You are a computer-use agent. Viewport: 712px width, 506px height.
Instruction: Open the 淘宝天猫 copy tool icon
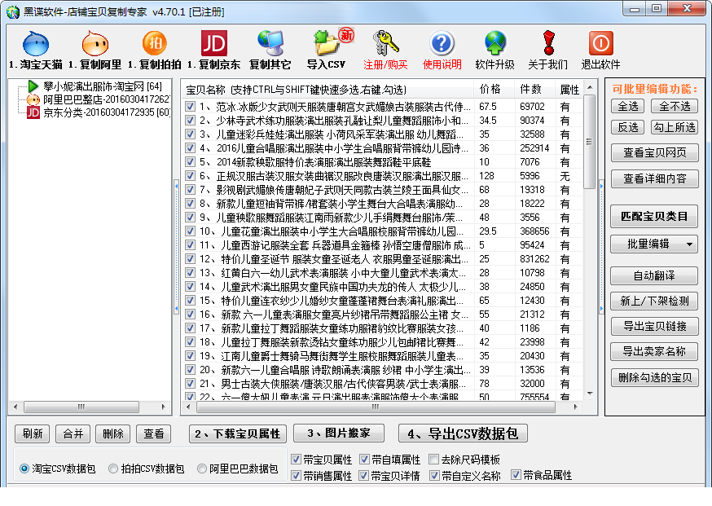pos(35,44)
